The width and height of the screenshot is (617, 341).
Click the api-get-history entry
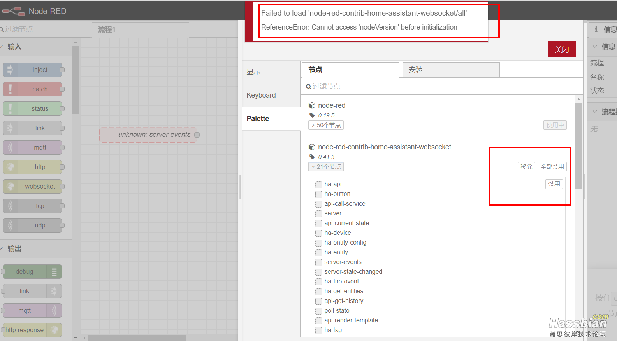tap(344, 301)
